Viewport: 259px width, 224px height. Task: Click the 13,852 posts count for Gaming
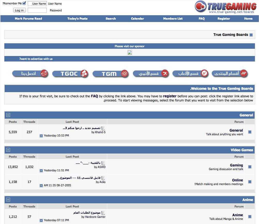[x=13, y=167]
